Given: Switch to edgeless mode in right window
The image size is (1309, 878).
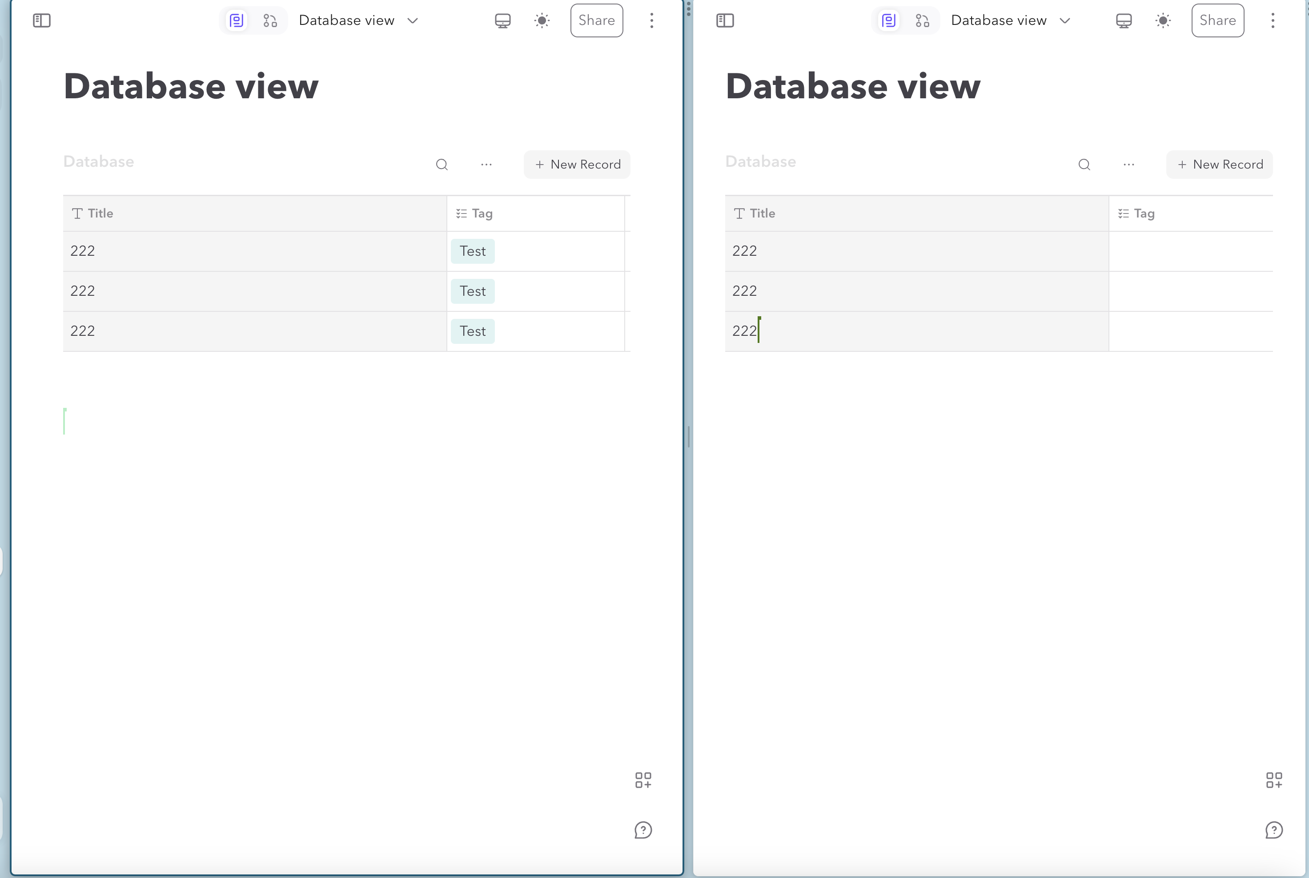Looking at the screenshot, I should click(922, 21).
